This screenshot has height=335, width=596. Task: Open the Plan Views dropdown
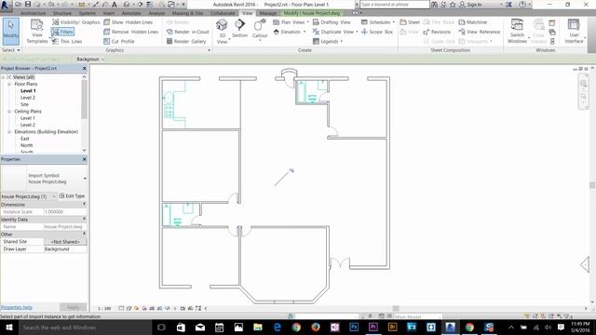point(291,22)
